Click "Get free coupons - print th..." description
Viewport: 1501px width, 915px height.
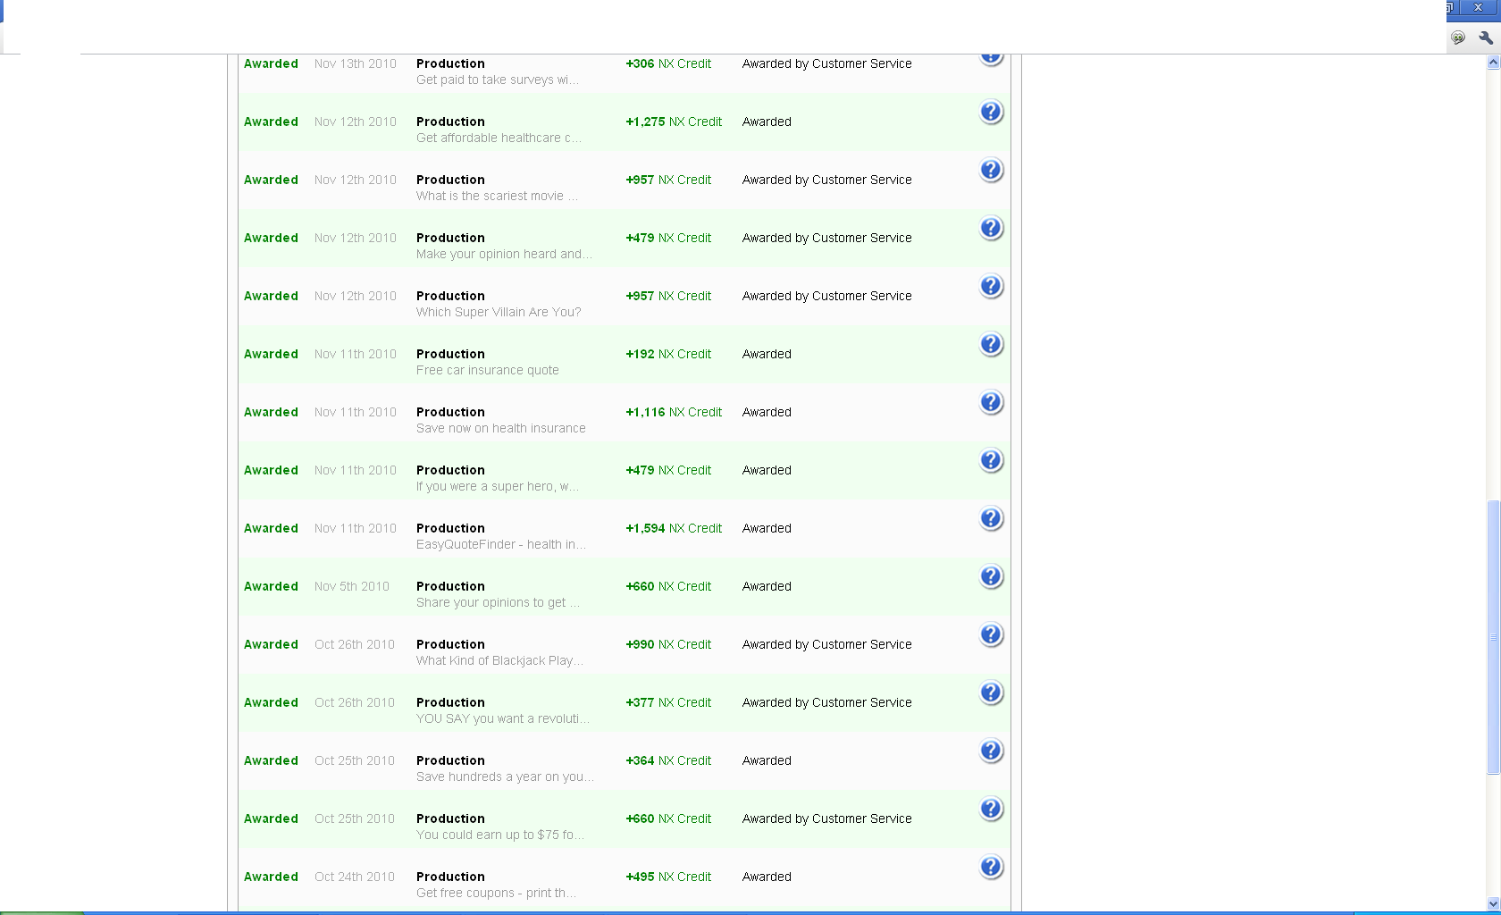[x=496, y=893]
